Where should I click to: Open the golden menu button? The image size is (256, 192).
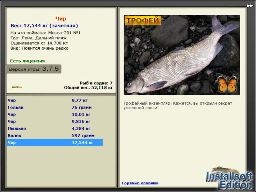point(17,87)
